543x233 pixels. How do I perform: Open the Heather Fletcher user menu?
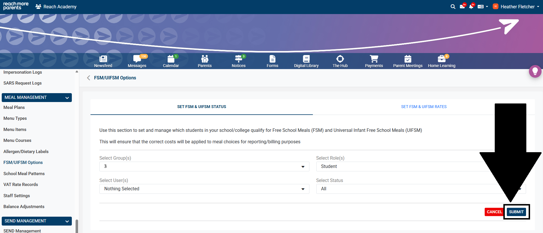(x=517, y=7)
